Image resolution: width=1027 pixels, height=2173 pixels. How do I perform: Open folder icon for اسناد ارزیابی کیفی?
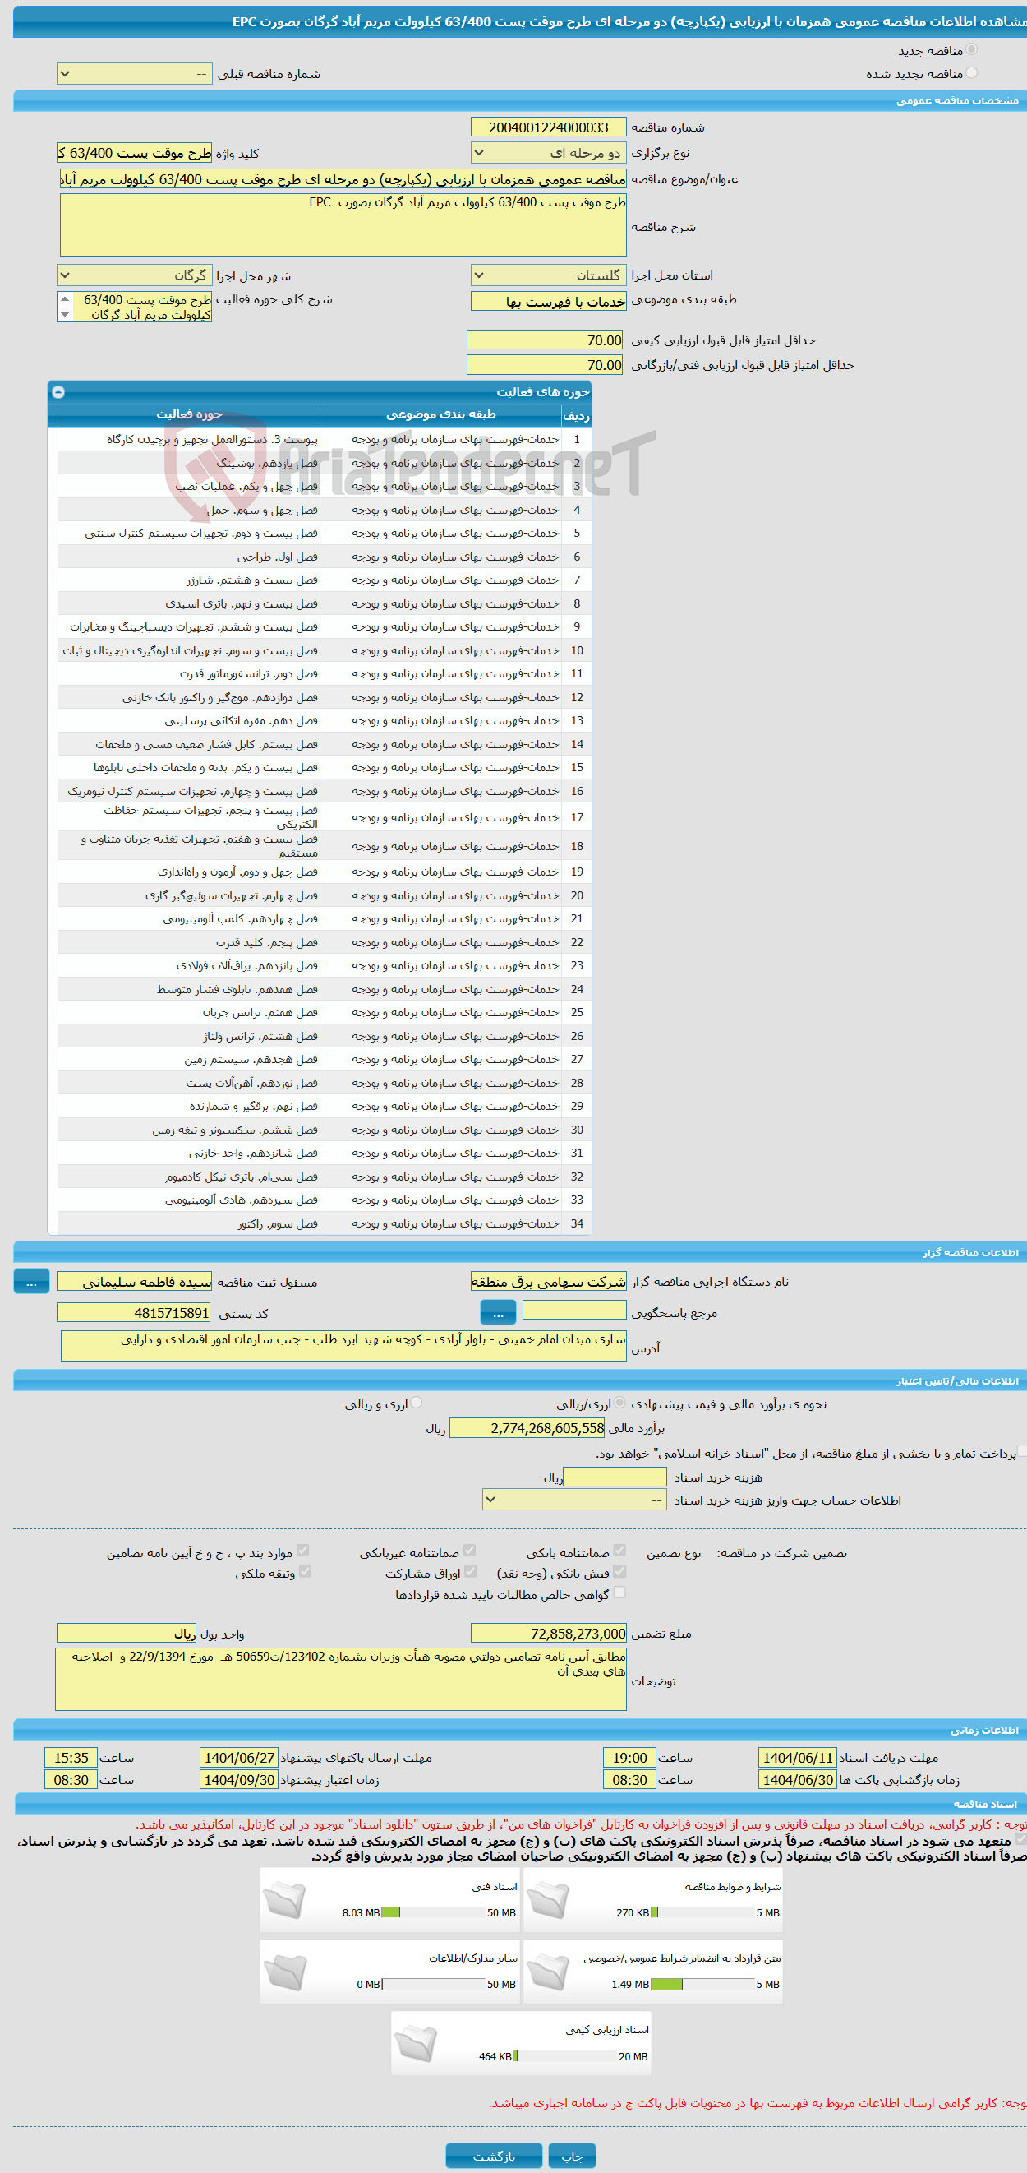416,2044
